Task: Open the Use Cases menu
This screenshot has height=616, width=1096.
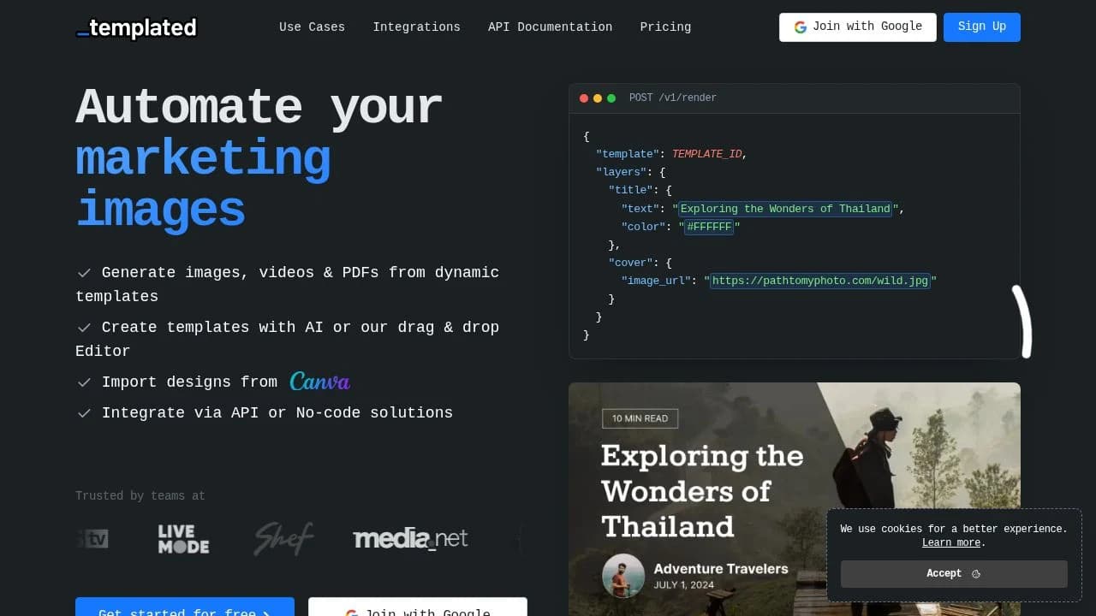Action: tap(312, 27)
